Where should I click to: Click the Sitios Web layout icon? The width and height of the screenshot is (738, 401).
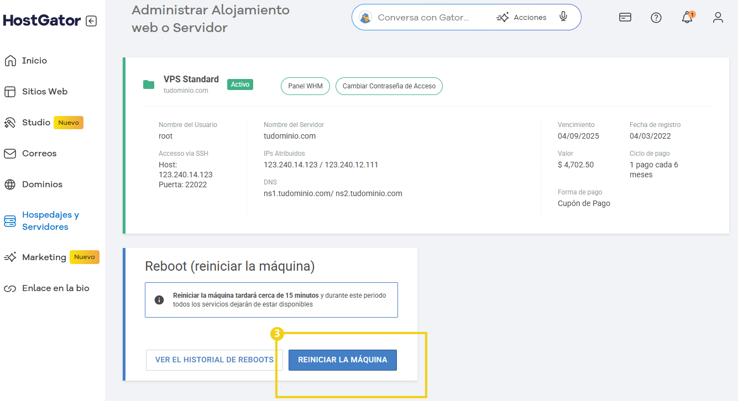click(10, 92)
